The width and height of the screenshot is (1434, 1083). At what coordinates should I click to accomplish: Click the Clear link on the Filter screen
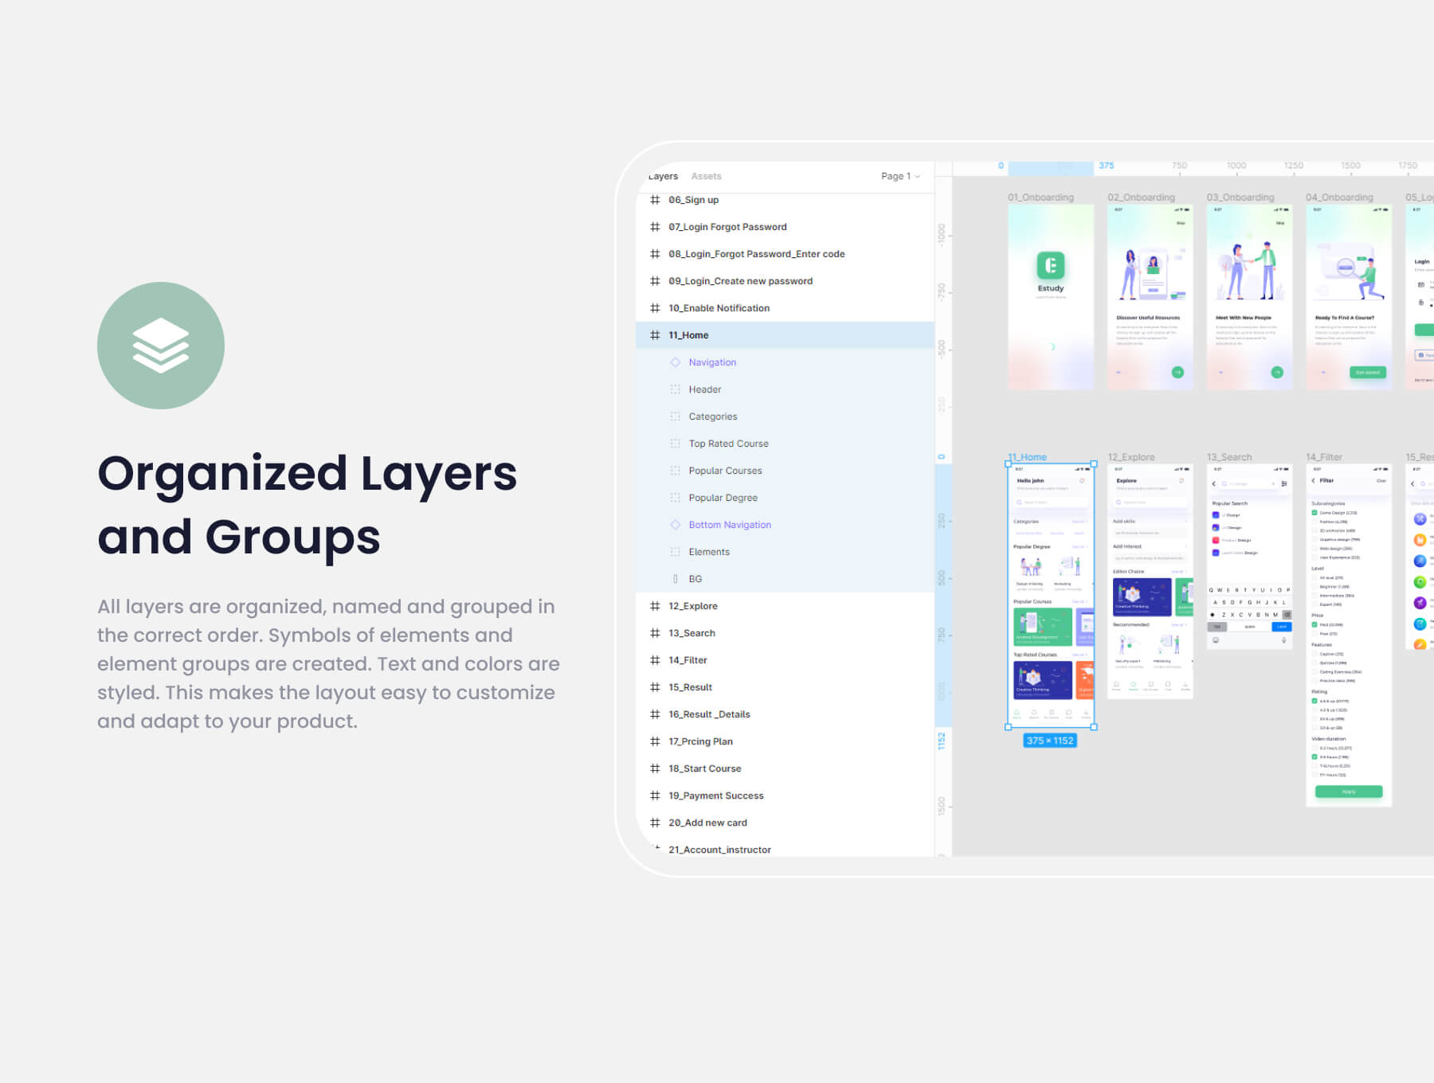(1382, 480)
